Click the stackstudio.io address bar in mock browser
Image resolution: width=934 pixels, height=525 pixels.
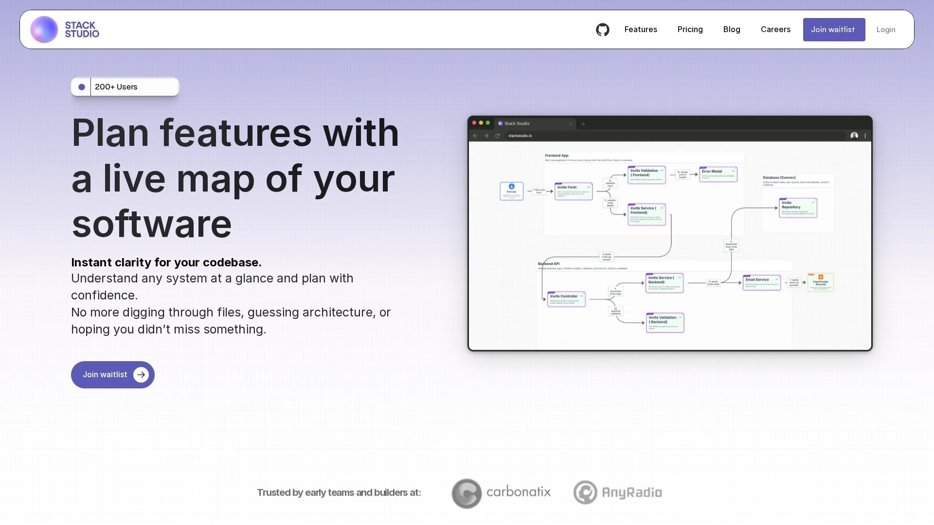(x=676, y=136)
